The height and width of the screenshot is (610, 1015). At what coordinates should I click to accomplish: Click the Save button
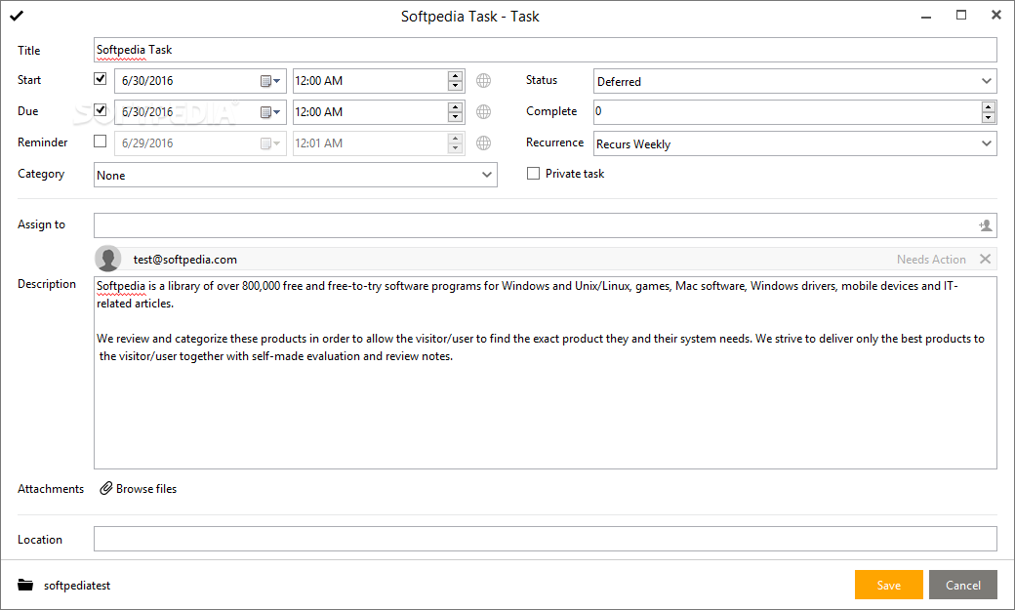pos(889,585)
